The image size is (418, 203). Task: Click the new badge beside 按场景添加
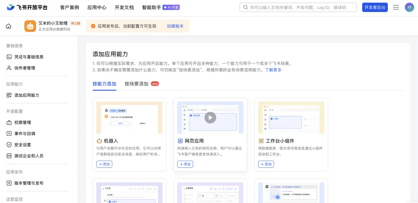(155, 84)
